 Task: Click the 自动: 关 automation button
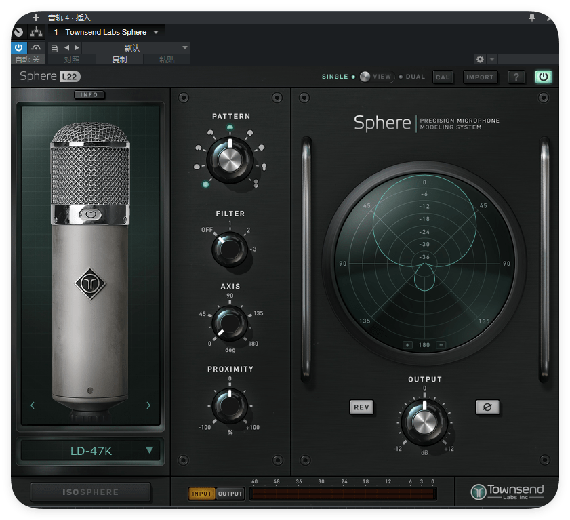click(28, 59)
